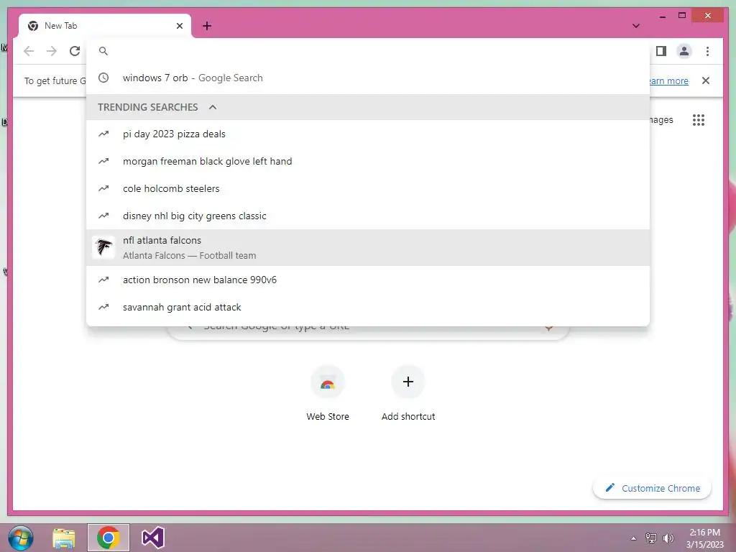Screen dimensions: 736x552
Task: Choose 'pi day 2023 pizza deals' suggestion
Action: pos(368,134)
